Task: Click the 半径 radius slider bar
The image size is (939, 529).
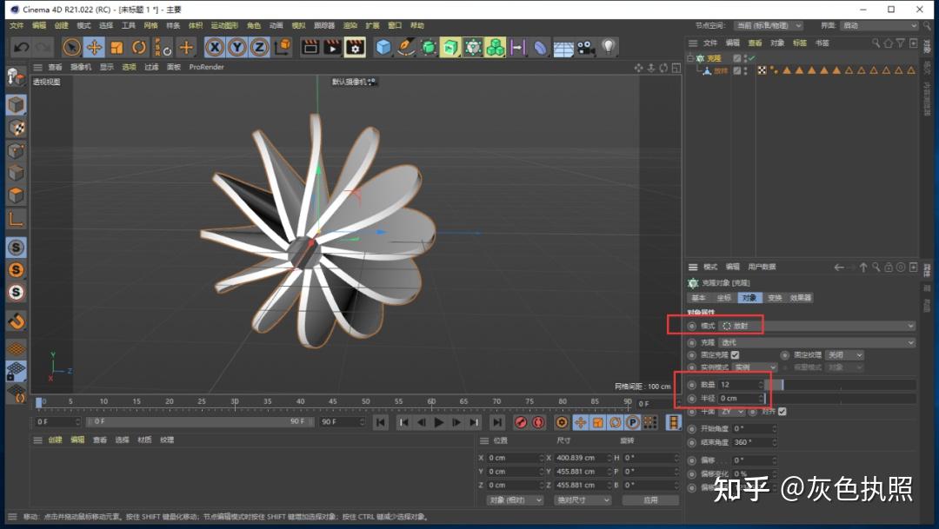Action: (842, 399)
